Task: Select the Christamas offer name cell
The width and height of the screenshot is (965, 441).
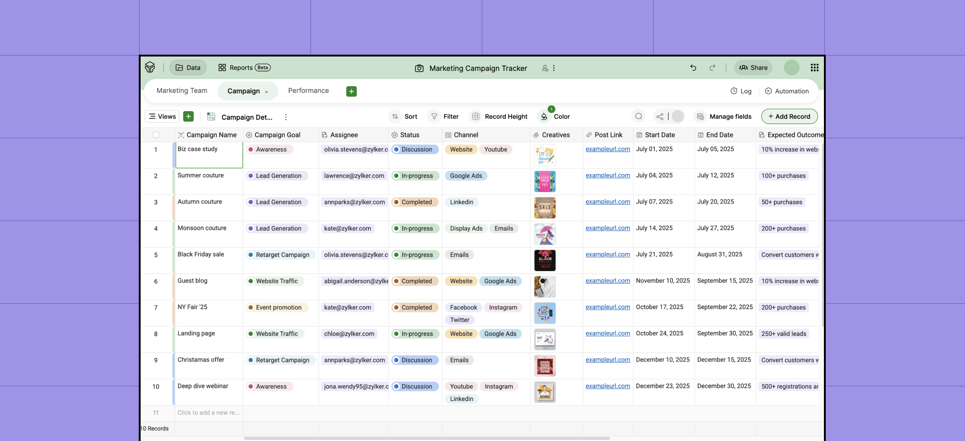Action: (209, 366)
